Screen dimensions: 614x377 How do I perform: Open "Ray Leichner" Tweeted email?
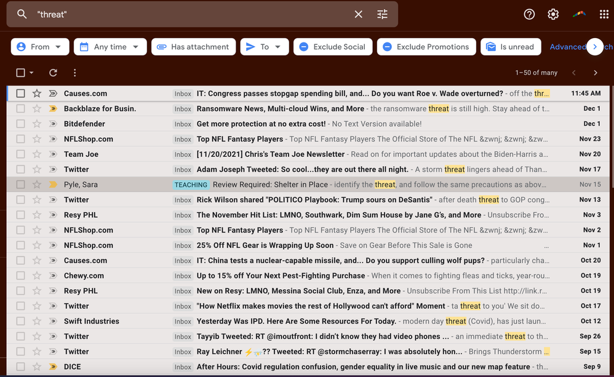pyautogui.click(x=329, y=352)
